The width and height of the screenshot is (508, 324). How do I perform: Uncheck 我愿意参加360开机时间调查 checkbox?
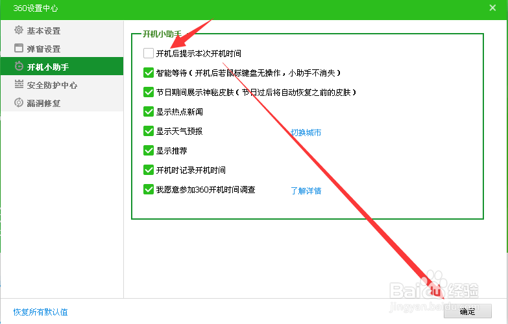point(149,189)
